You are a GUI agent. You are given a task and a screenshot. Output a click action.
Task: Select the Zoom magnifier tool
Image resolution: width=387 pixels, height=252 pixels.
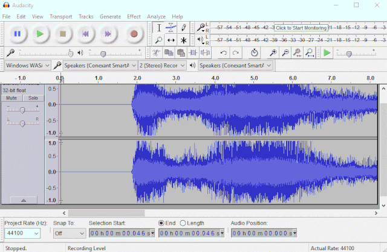coord(159,40)
